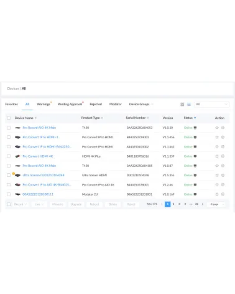The width and height of the screenshot is (235, 294).
Task: Open action settings for version V1.0.87 row
Action: click(x=223, y=166)
